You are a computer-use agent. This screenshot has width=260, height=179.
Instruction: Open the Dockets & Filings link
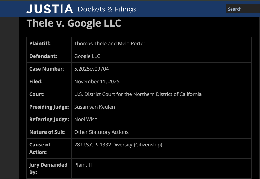tap(107, 9)
